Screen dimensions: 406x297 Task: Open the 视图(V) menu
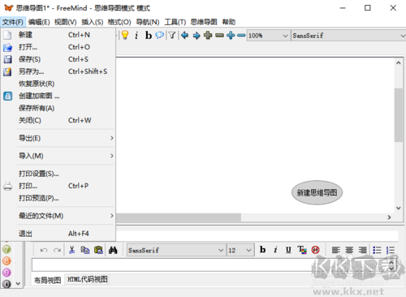(65, 22)
